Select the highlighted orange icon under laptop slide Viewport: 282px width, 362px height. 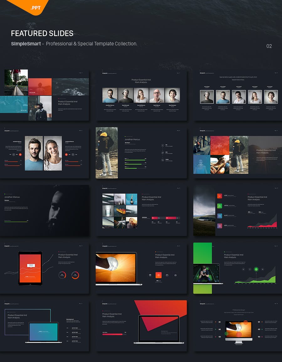[x=159, y=275]
